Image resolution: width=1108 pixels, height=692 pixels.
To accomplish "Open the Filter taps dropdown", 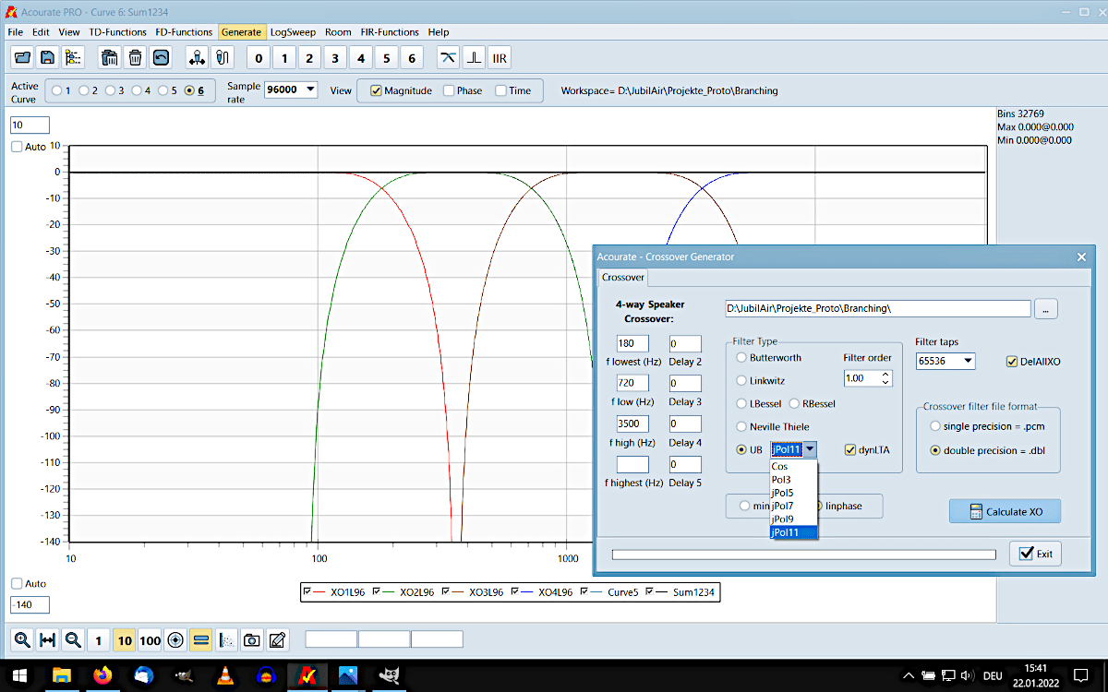I will pyautogui.click(x=967, y=361).
